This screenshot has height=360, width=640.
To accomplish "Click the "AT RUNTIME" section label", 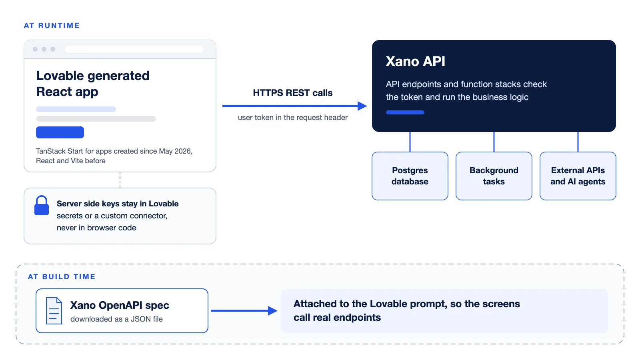I will (x=52, y=26).
